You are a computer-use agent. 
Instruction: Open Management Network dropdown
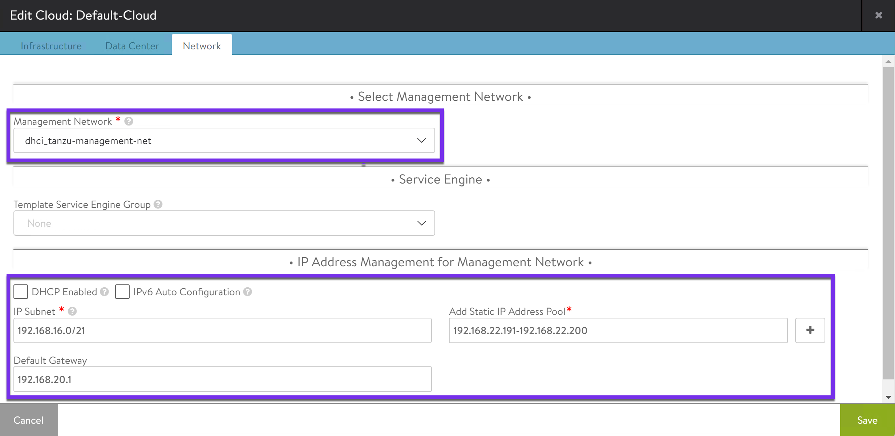pos(224,140)
